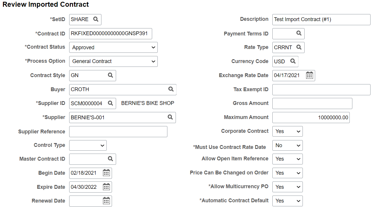The width and height of the screenshot is (377, 209).
Task: Open the Expire Date calendar picker
Action: click(x=106, y=187)
